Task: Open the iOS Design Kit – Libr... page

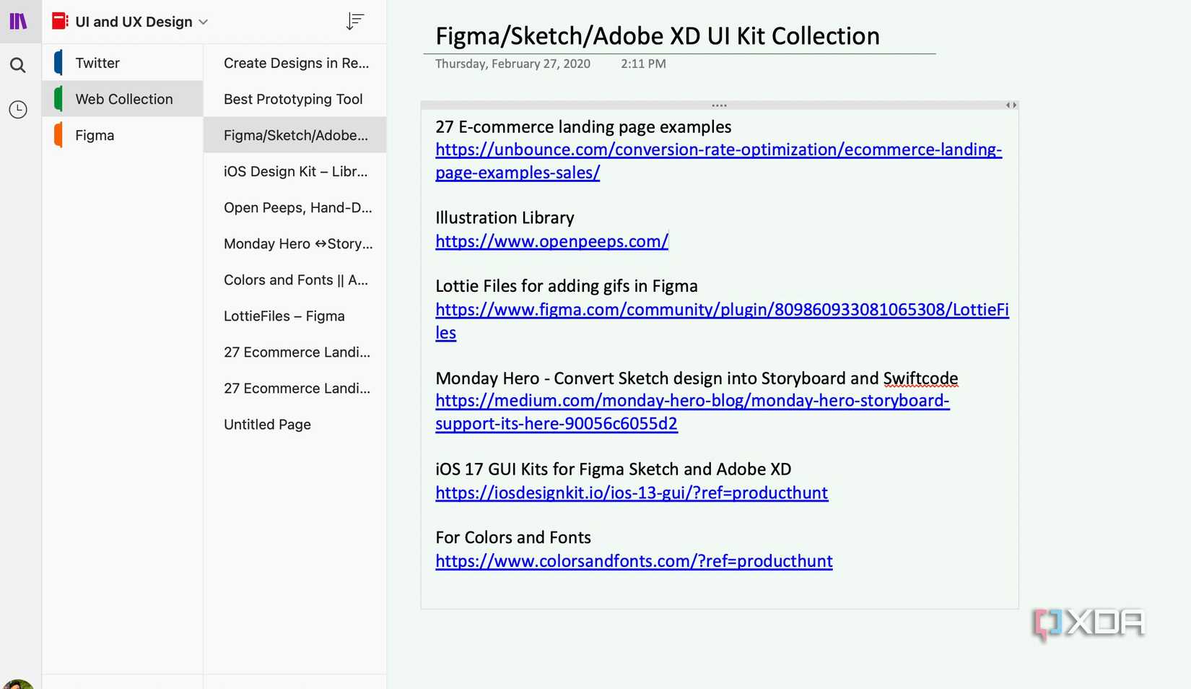Action: tap(295, 171)
